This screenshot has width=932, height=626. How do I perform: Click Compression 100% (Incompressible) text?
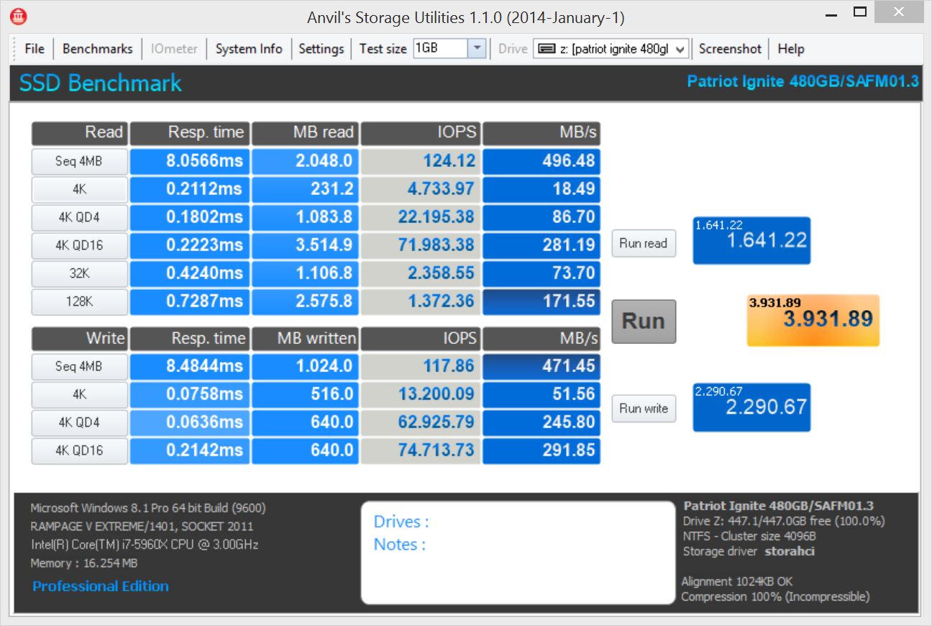(775, 596)
